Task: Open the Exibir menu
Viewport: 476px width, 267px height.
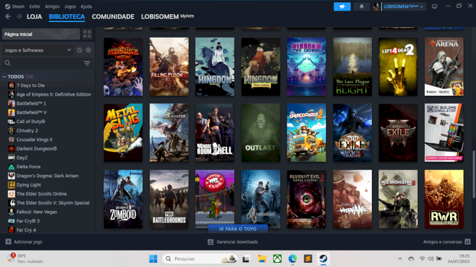Action: pos(35,6)
